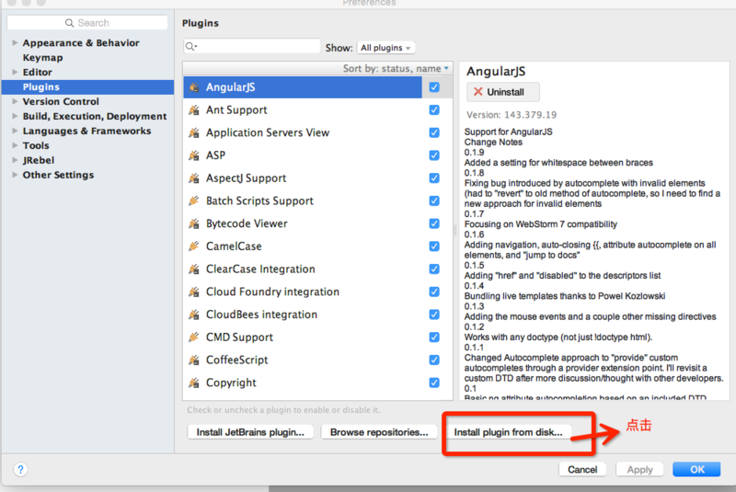The image size is (736, 492).
Task: Confirm with the OK button
Action: click(696, 470)
